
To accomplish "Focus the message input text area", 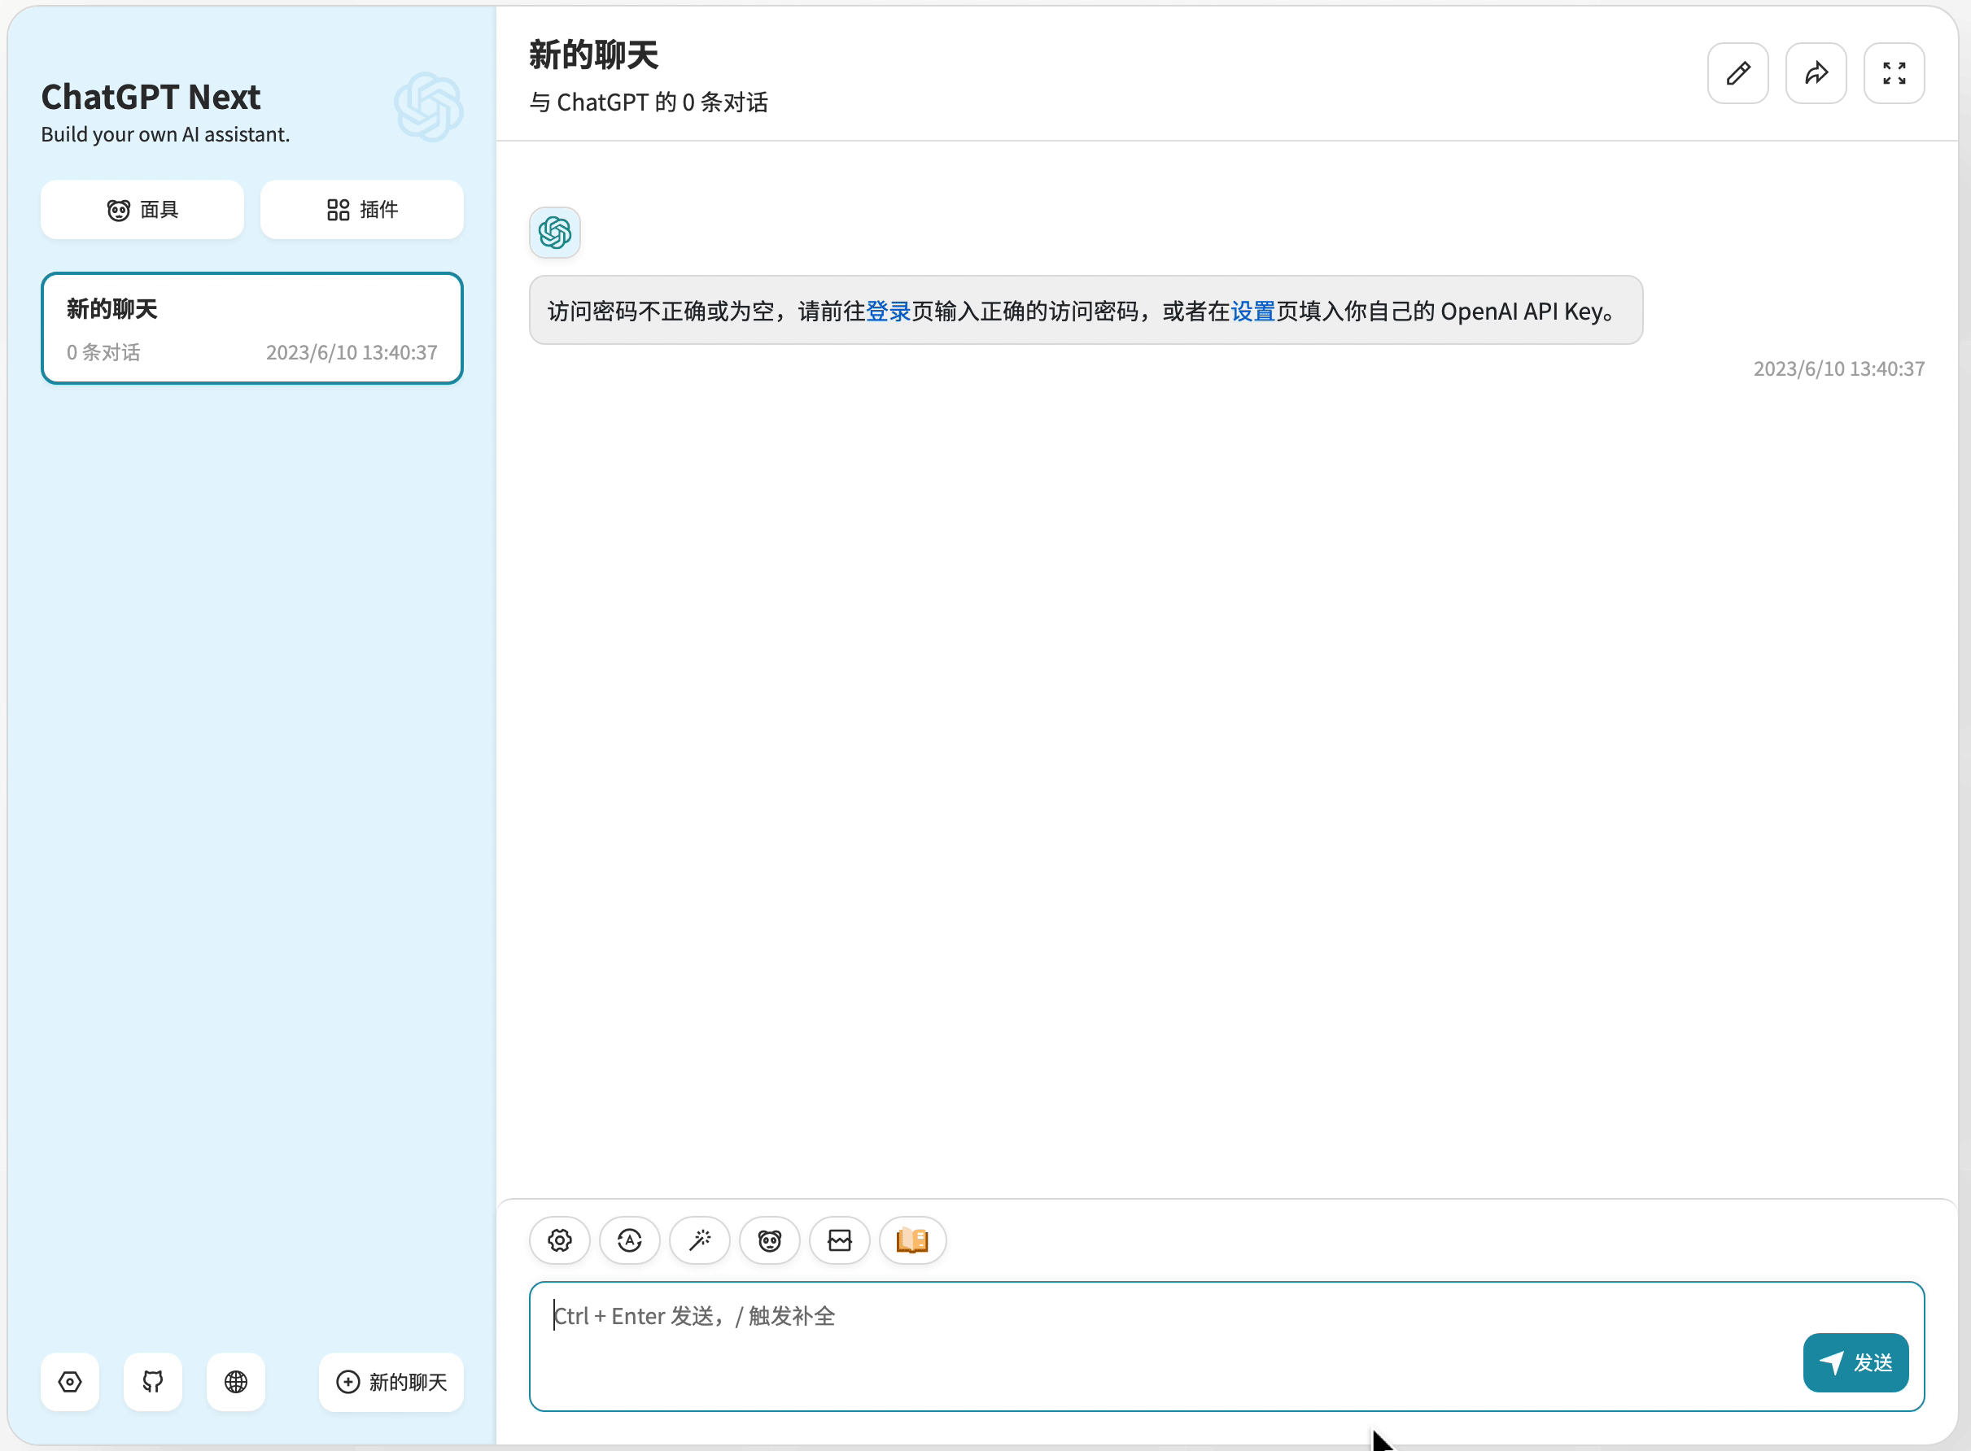I will point(1143,1344).
